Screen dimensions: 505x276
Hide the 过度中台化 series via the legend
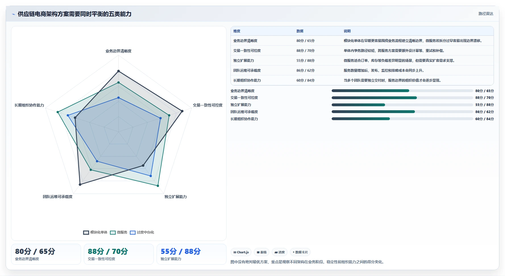pos(142,232)
